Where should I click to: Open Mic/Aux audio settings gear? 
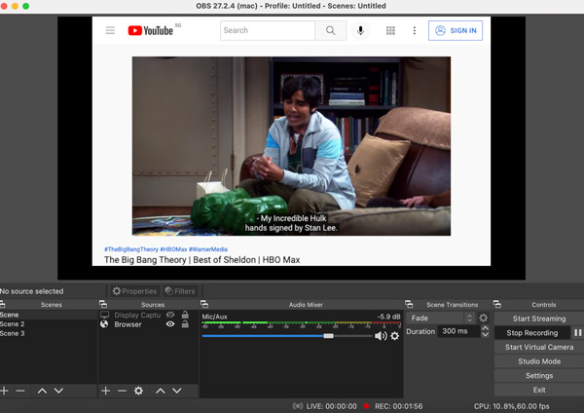click(x=395, y=336)
